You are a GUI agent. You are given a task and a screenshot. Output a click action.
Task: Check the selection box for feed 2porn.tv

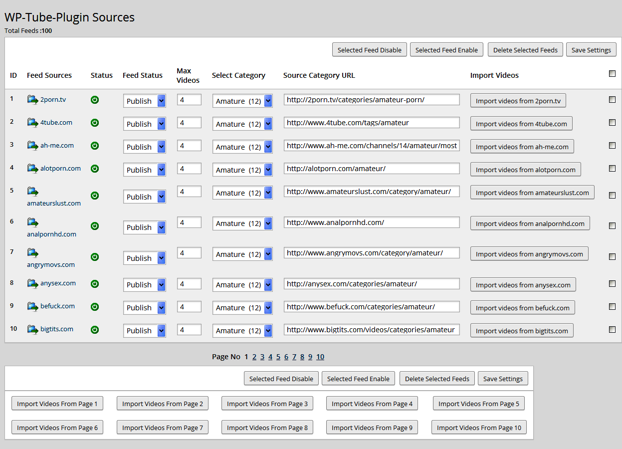tap(612, 100)
